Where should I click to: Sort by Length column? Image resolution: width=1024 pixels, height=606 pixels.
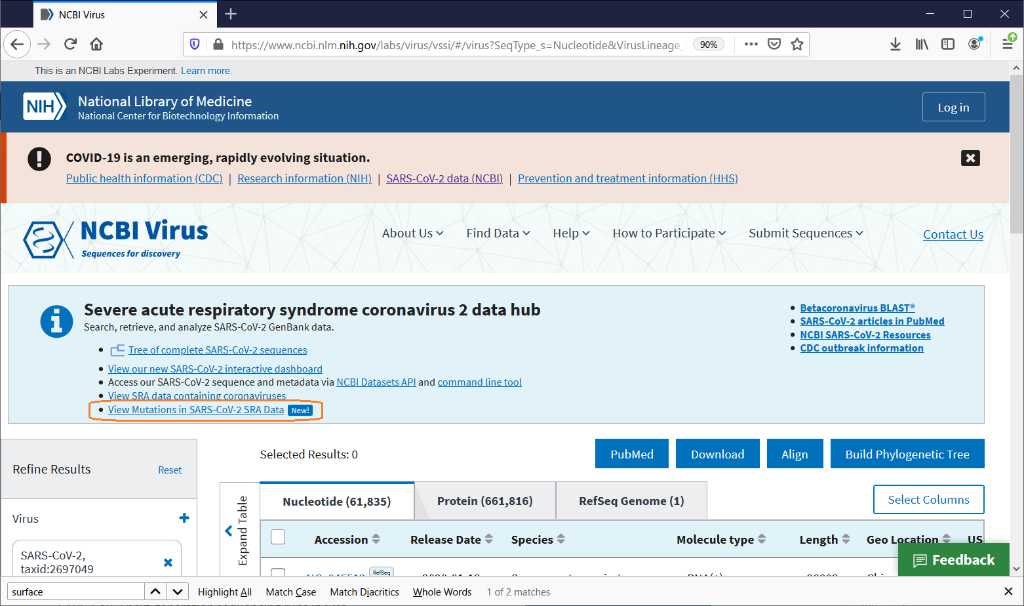825,539
